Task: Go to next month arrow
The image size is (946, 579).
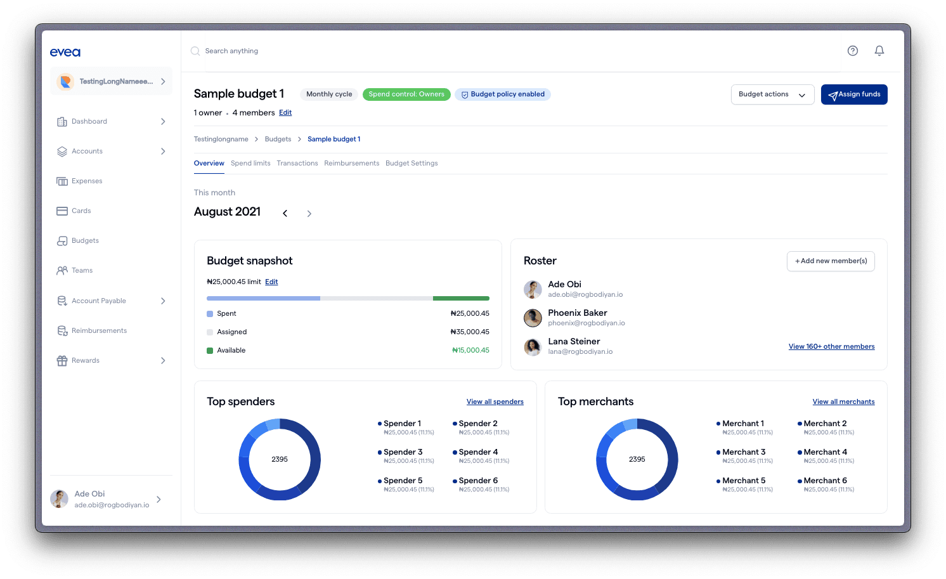Action: pyautogui.click(x=309, y=214)
